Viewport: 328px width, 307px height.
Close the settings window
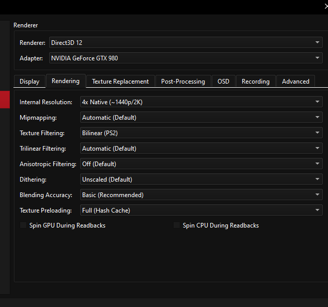click(x=326, y=7)
